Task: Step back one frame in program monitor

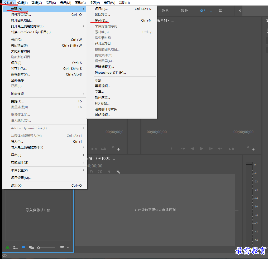Action: pyautogui.click(x=192, y=149)
